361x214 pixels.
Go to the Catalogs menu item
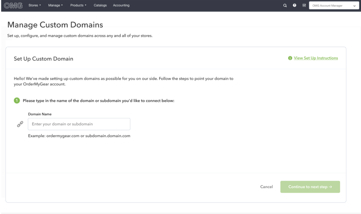click(x=100, y=6)
